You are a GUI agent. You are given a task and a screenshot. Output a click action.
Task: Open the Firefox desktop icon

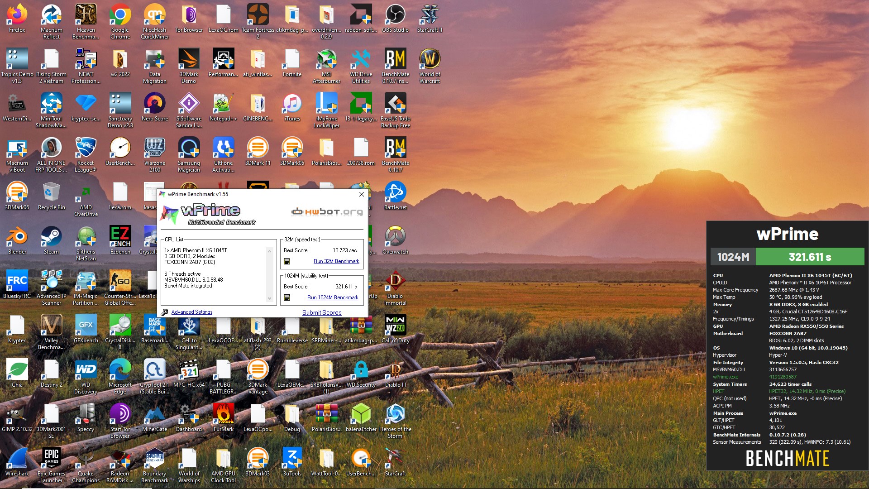(17, 18)
